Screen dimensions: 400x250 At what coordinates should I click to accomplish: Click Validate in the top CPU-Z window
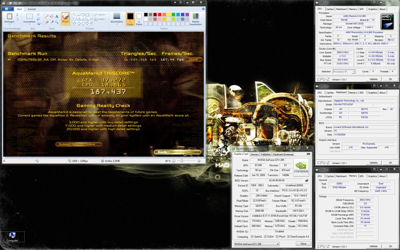pos(373,79)
